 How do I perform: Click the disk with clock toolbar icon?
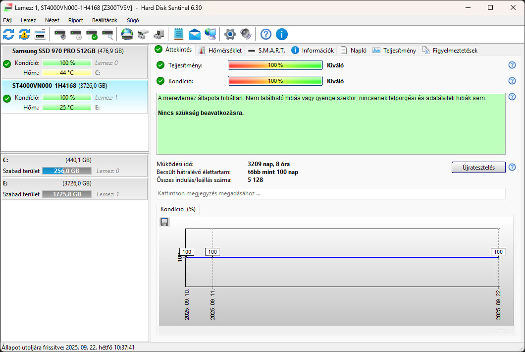tap(76, 34)
